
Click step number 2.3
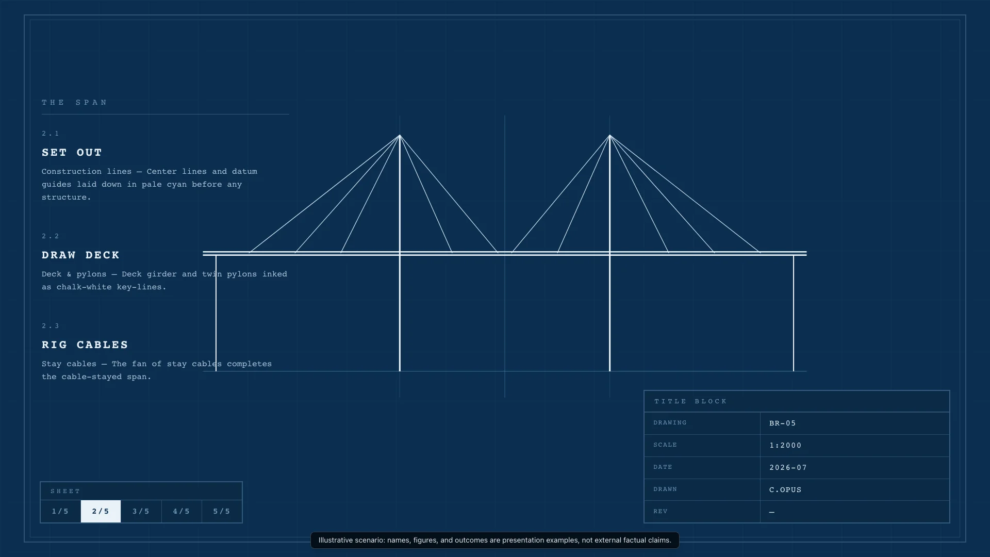[51, 326]
